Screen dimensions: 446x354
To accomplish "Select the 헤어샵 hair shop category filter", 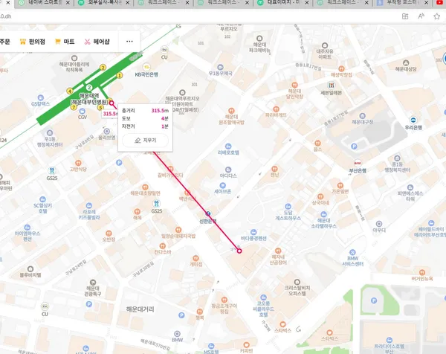I will pos(97,42).
